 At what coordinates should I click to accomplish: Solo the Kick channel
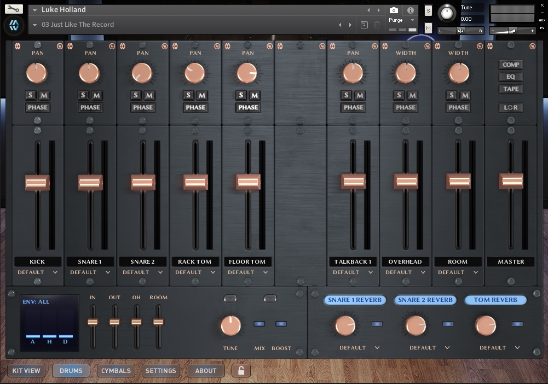[x=31, y=95]
